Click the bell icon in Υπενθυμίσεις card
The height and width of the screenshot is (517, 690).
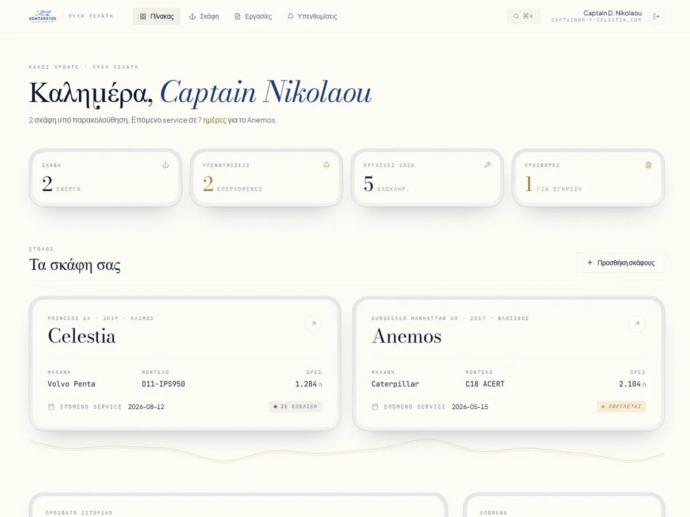[327, 165]
